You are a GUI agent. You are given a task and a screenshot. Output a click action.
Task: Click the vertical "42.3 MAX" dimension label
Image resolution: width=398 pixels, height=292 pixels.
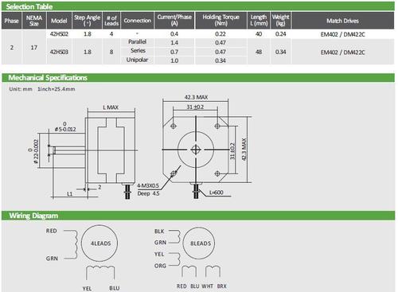(244, 149)
